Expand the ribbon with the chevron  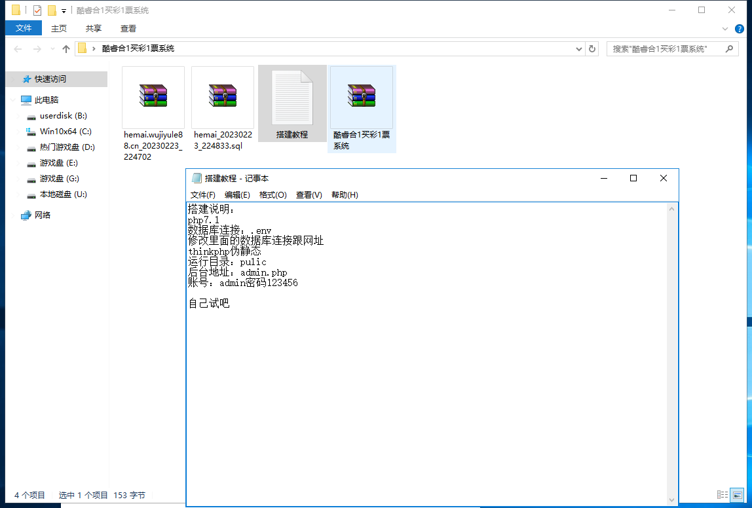tap(725, 29)
